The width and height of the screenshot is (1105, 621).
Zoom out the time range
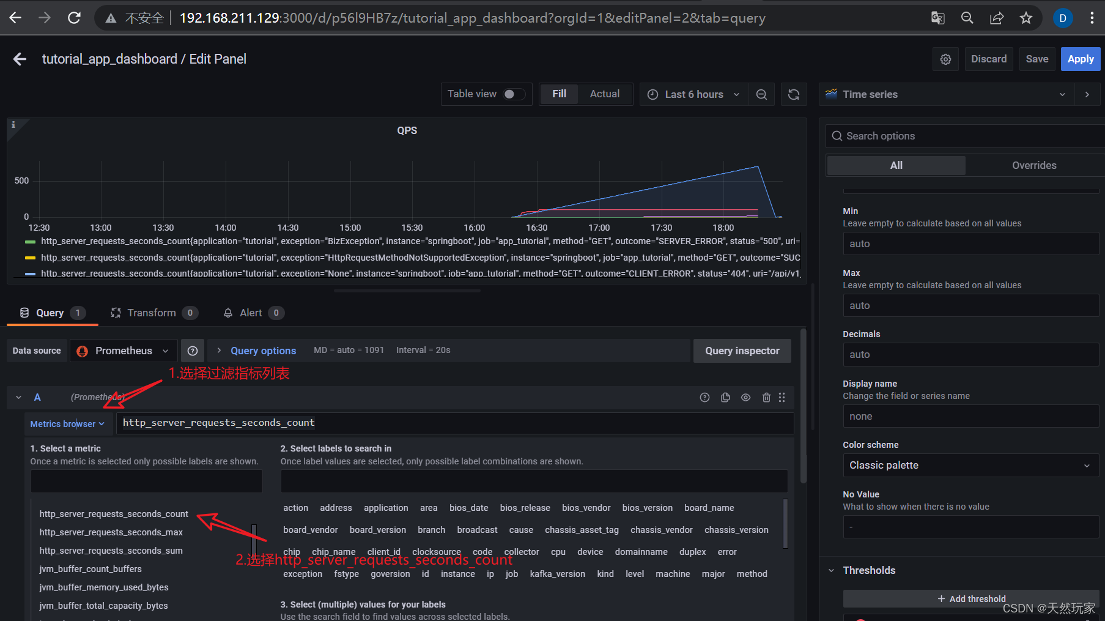click(761, 94)
